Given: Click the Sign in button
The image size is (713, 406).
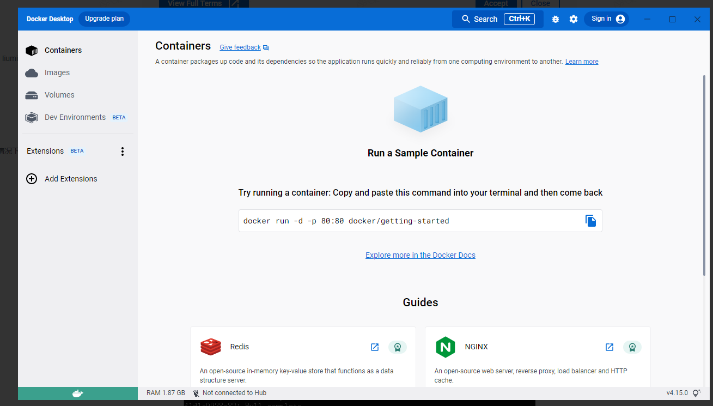Looking at the screenshot, I should click(607, 19).
